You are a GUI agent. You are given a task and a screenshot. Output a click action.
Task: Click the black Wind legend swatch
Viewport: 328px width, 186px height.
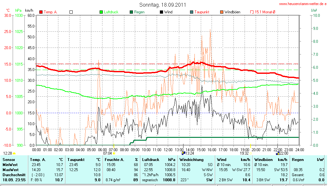click(x=161, y=12)
